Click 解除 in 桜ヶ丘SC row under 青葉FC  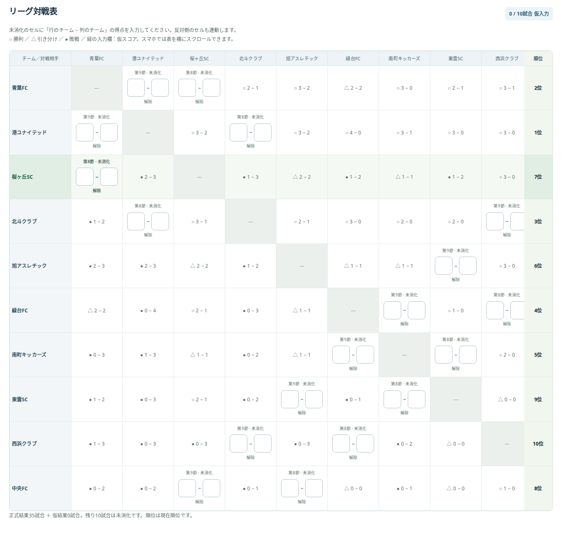click(x=97, y=191)
